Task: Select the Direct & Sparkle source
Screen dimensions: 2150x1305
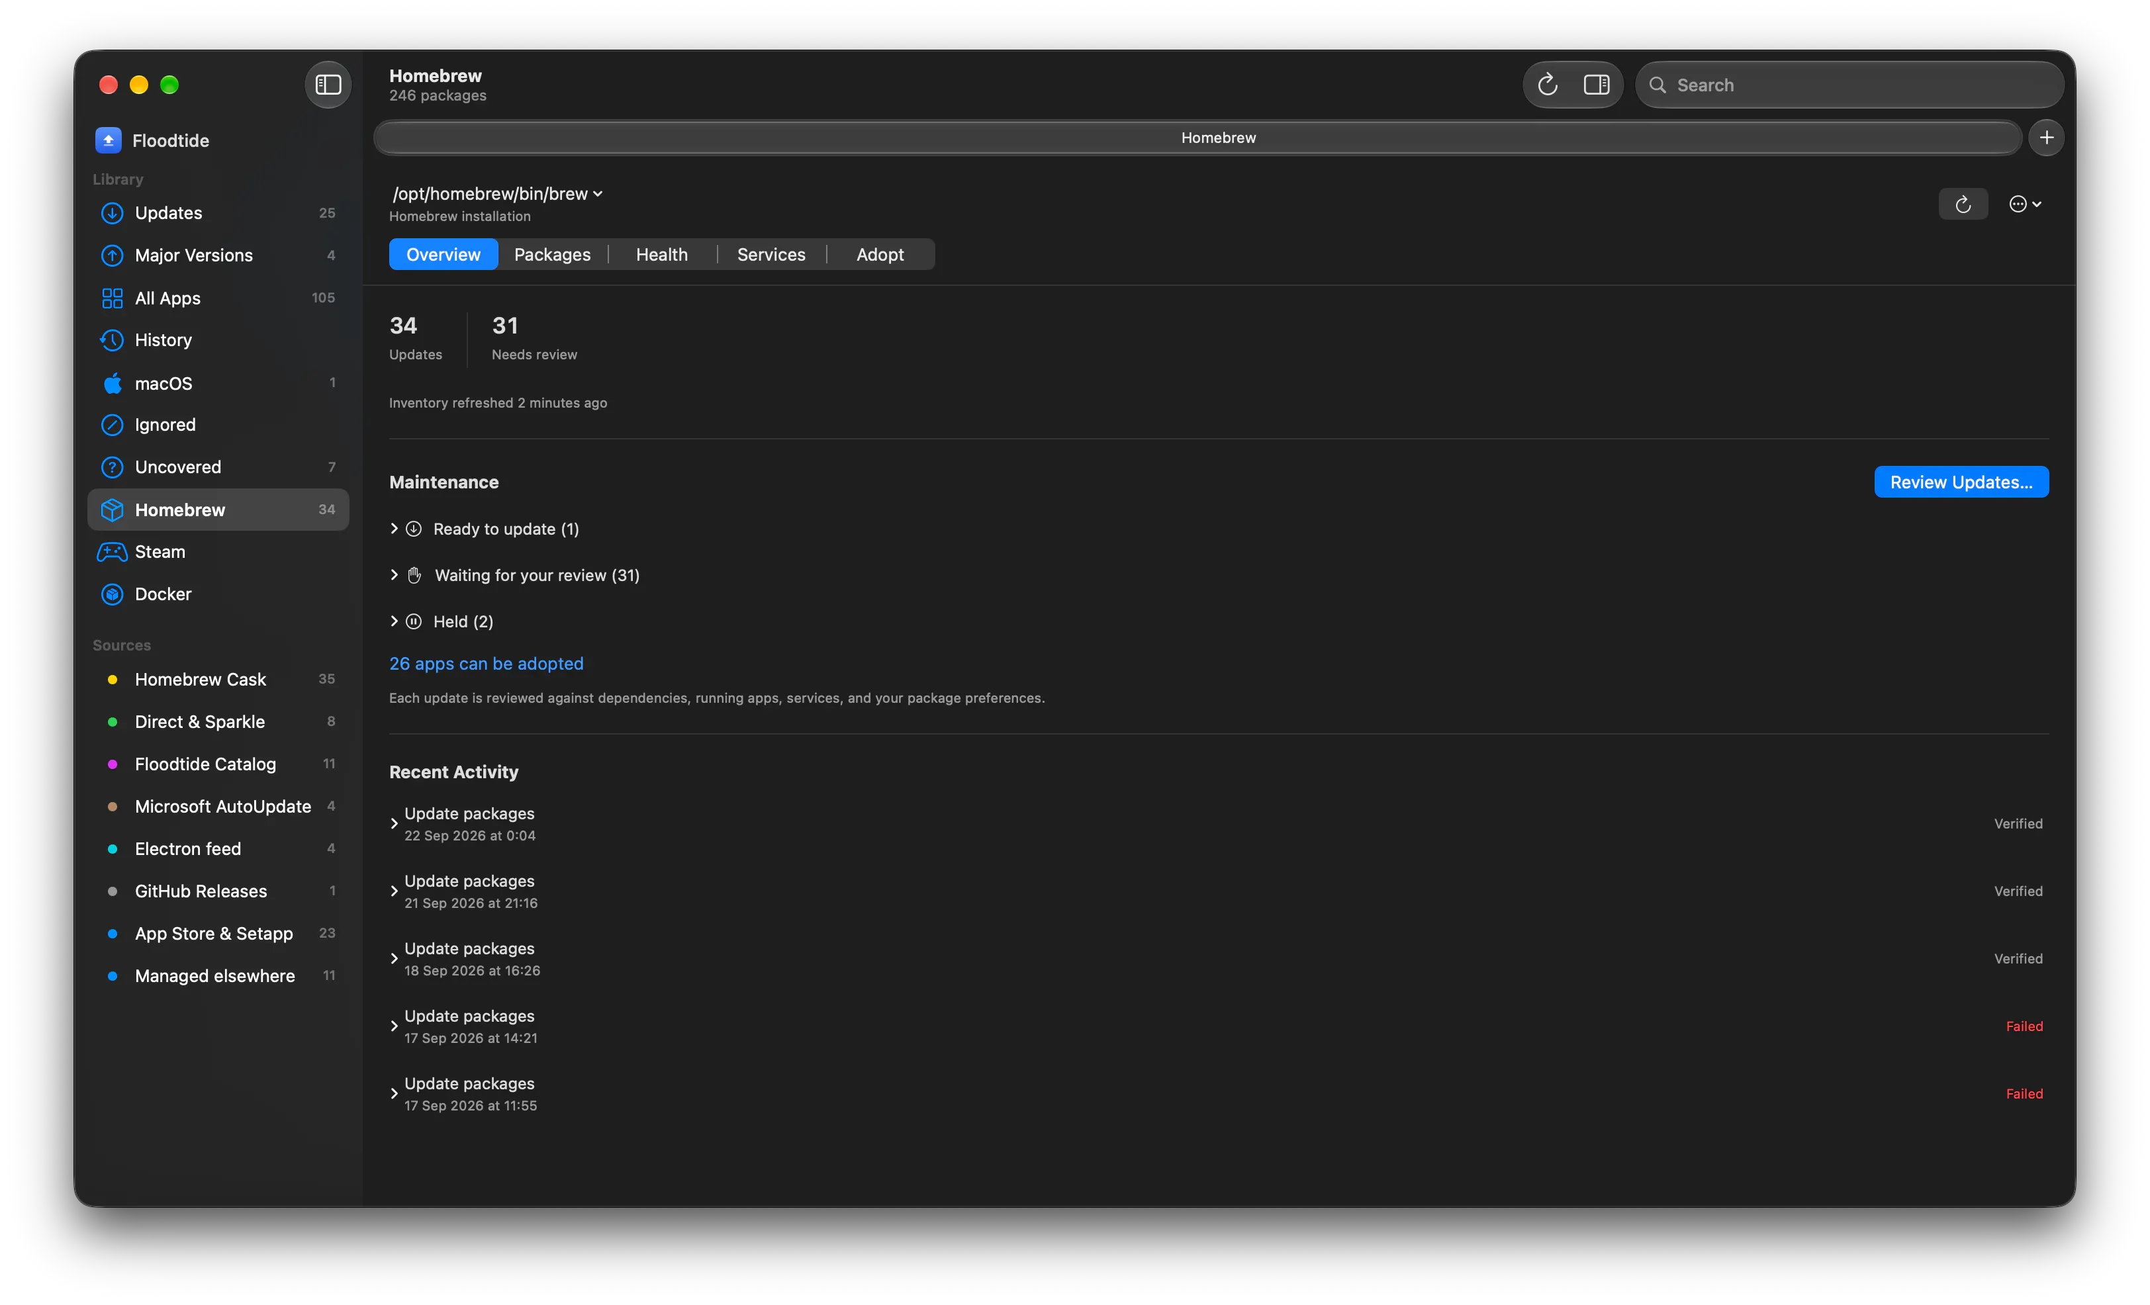Action: pos(218,722)
